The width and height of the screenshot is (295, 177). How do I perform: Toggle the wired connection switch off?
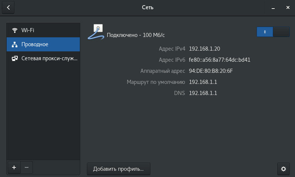point(273,32)
